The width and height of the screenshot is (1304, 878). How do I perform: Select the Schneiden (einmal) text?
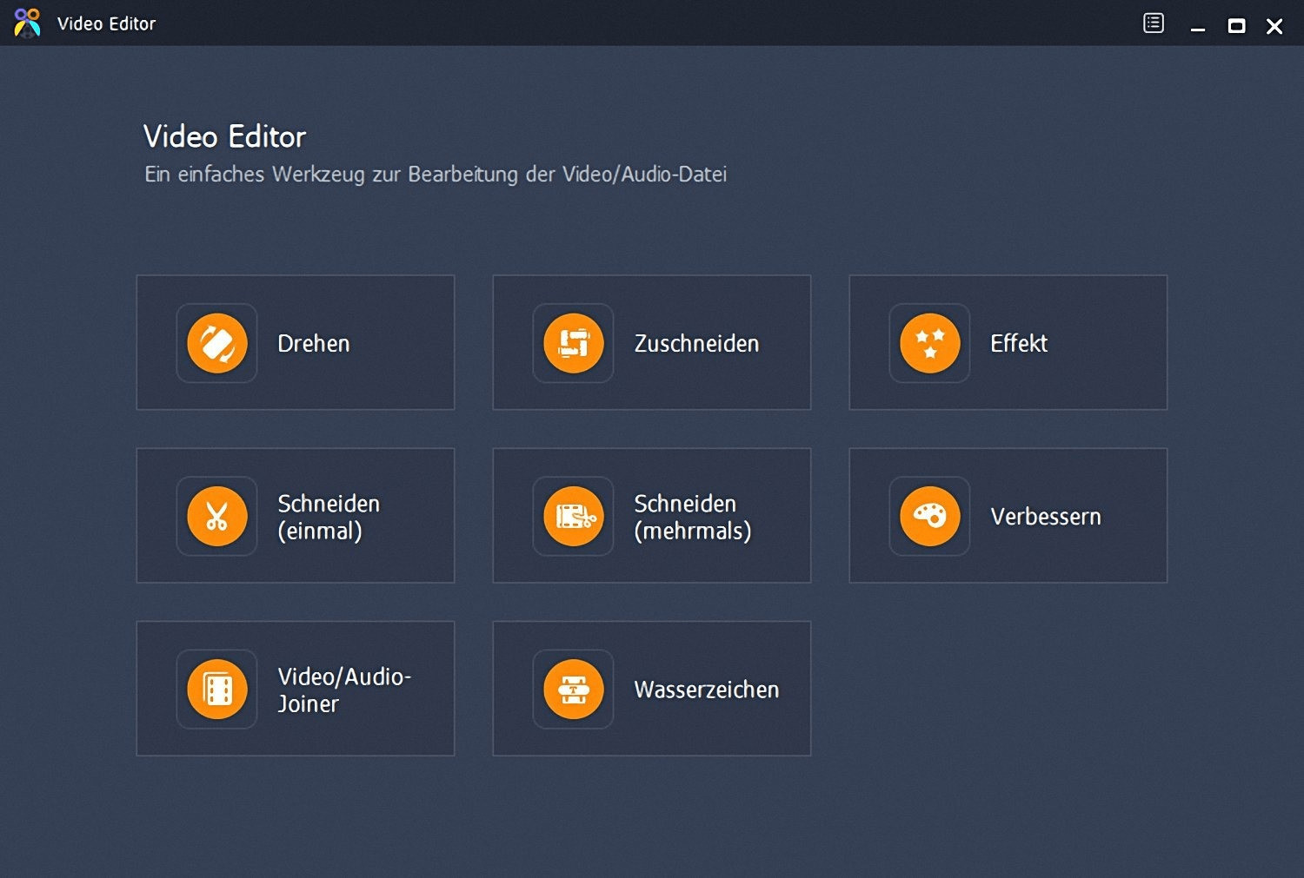point(329,517)
